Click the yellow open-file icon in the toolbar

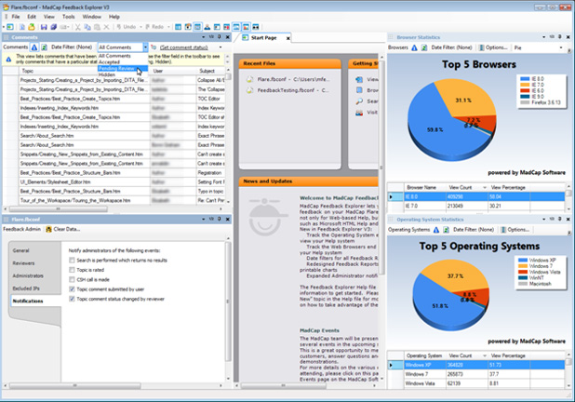tap(32, 27)
